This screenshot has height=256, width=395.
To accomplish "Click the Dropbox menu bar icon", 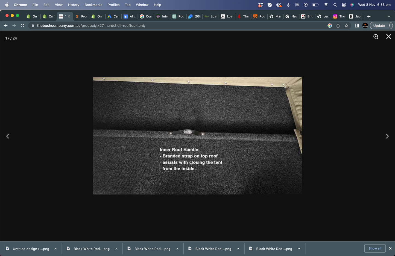I will tap(261, 5).
